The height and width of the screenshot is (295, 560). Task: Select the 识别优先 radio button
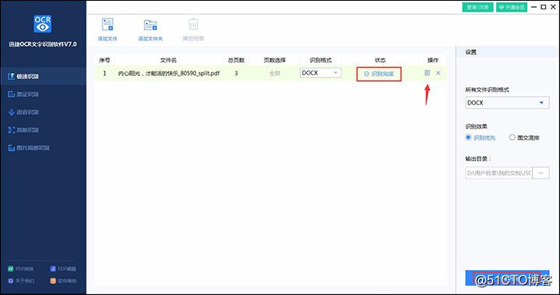coord(468,137)
